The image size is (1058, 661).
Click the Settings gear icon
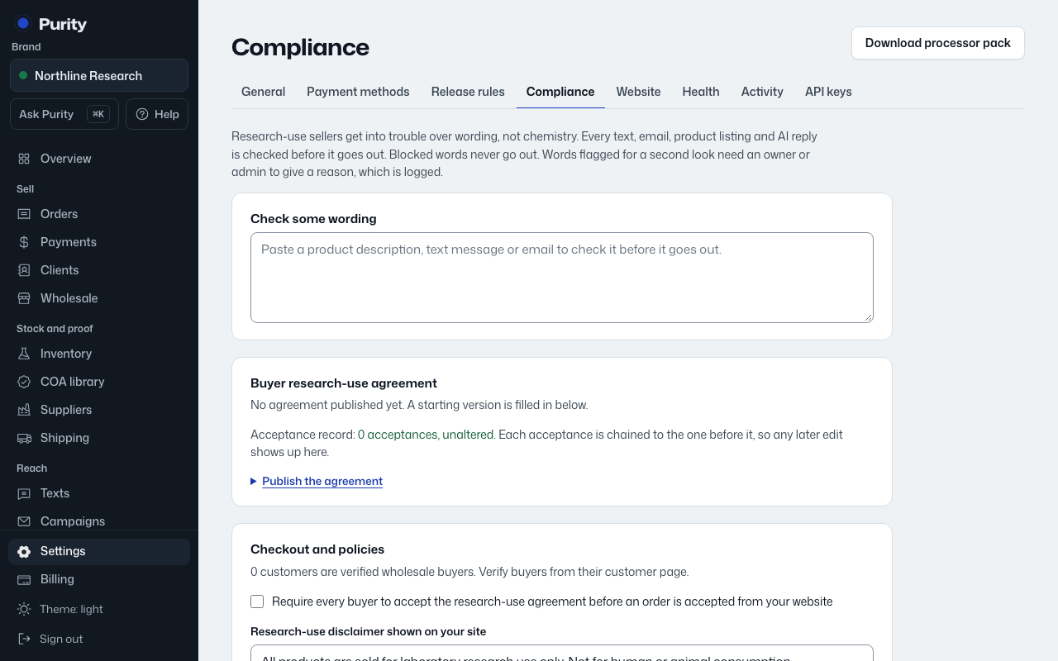pyautogui.click(x=24, y=551)
